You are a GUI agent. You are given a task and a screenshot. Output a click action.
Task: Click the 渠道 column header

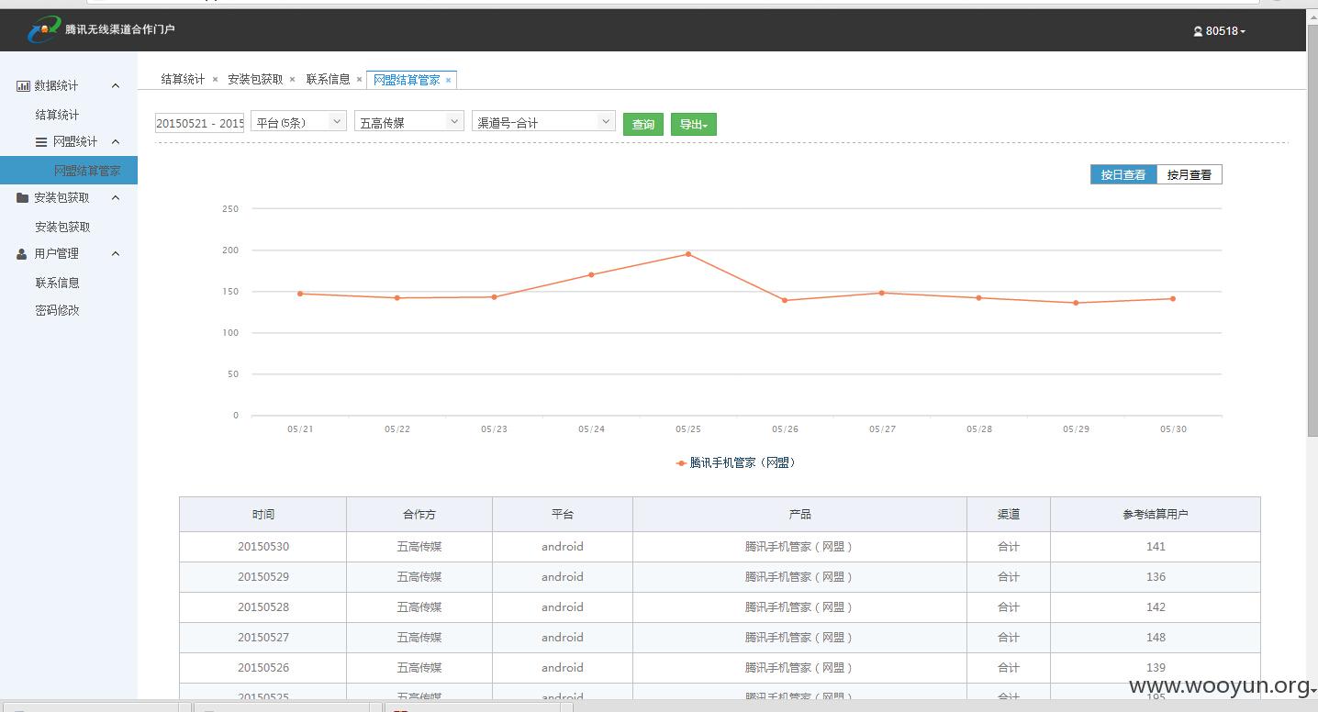click(1009, 514)
